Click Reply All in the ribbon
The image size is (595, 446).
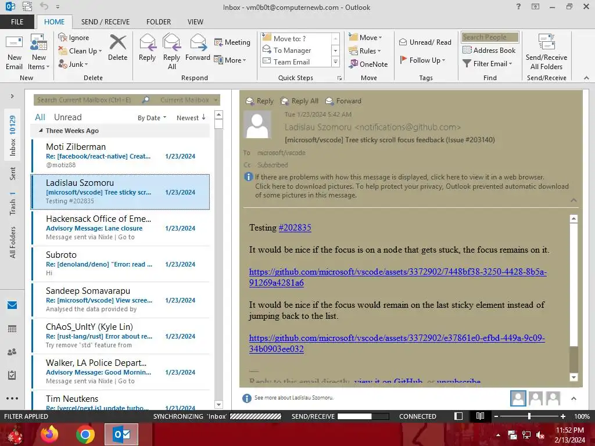coord(171,52)
